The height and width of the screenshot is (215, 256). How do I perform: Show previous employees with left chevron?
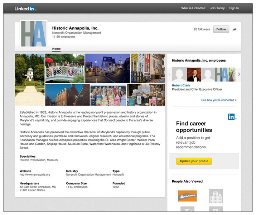click(169, 75)
